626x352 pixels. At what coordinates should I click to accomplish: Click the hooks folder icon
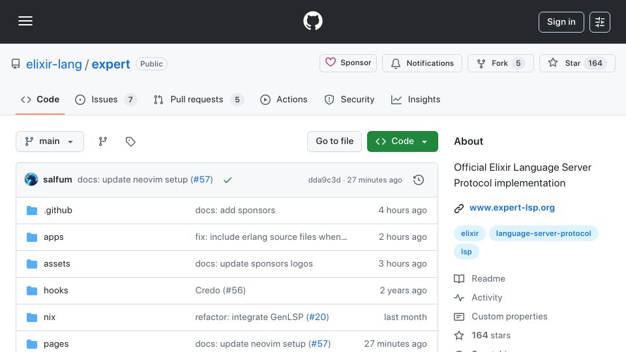(x=32, y=291)
